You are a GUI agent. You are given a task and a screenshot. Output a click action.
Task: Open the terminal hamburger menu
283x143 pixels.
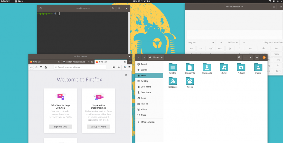click(119, 8)
